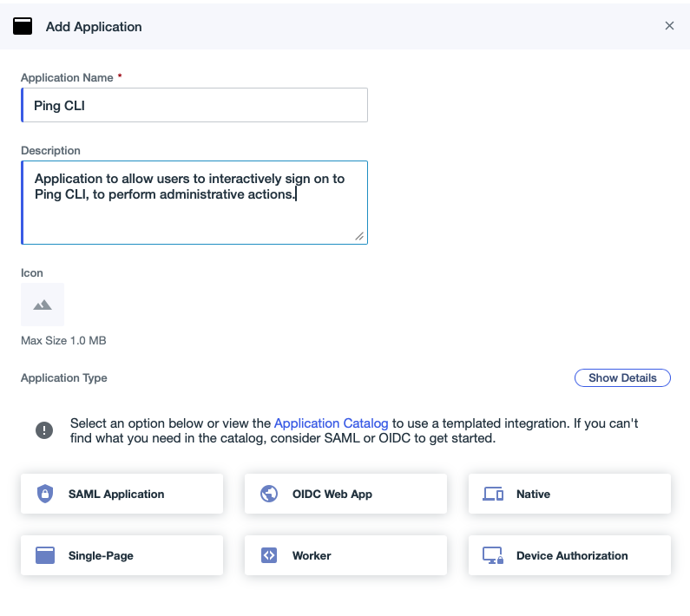The height and width of the screenshot is (616, 690).
Task: Click inside the Description text area
Action: [194, 202]
